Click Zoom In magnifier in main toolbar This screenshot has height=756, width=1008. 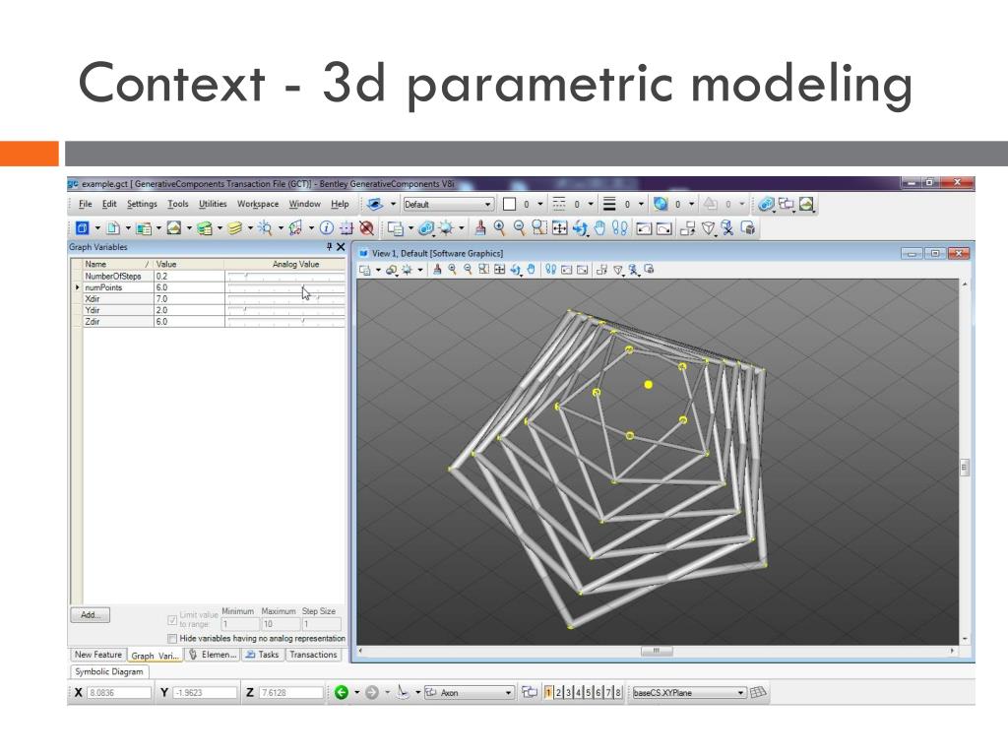coord(499,228)
